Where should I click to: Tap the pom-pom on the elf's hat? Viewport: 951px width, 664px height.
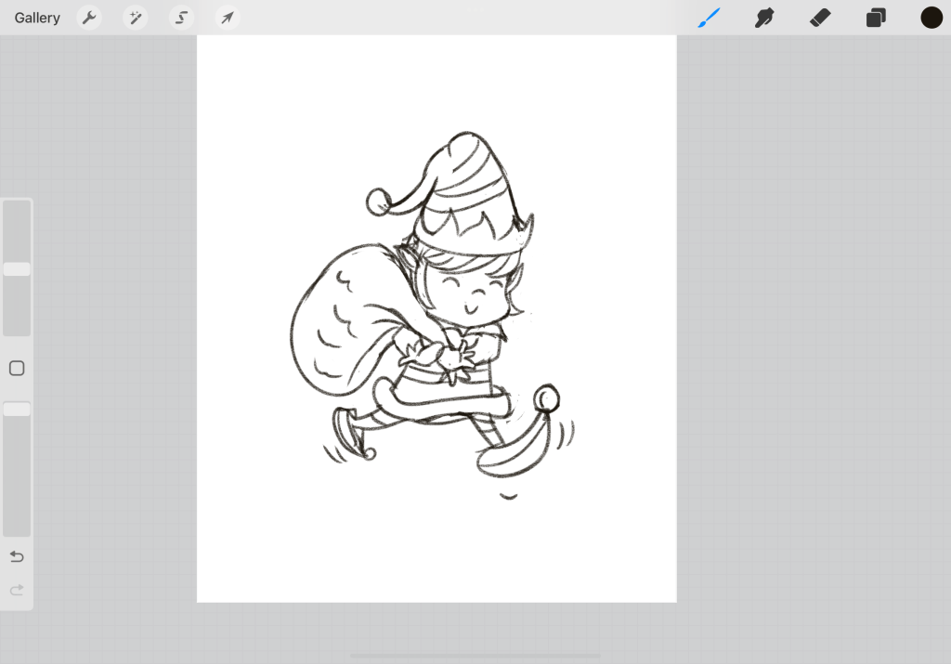click(x=378, y=201)
